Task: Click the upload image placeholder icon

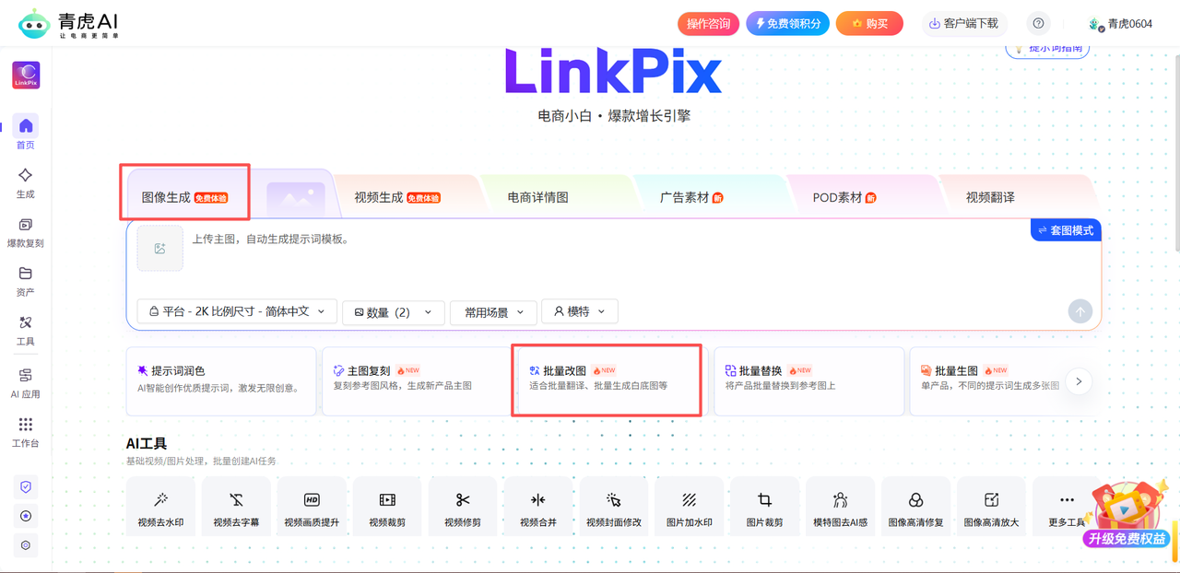Action: pos(160,249)
